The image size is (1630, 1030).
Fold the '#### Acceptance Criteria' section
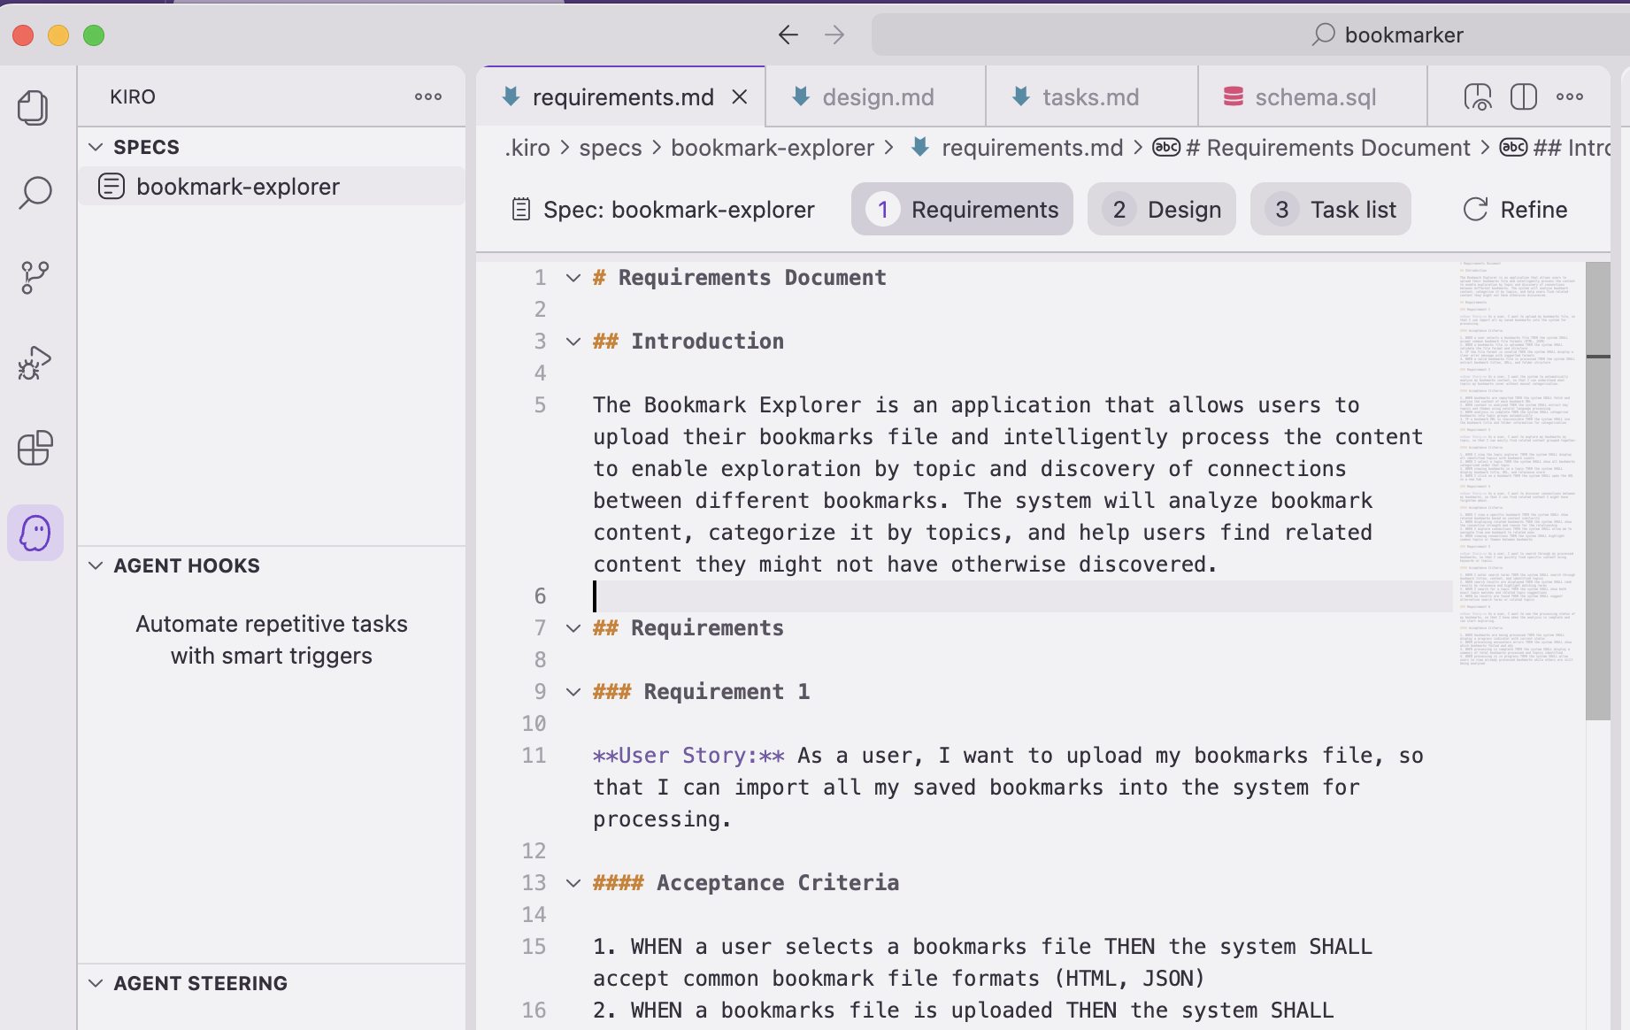coord(573,883)
